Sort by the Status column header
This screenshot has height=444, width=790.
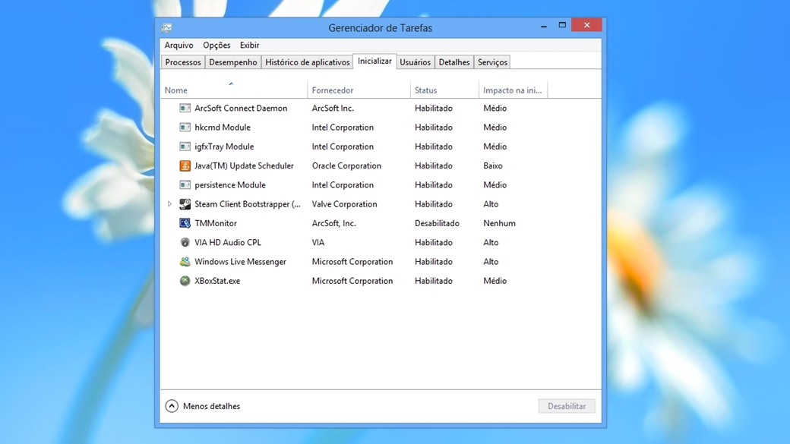(444, 90)
